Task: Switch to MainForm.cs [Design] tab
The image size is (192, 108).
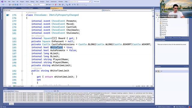Action: pos(27,8)
